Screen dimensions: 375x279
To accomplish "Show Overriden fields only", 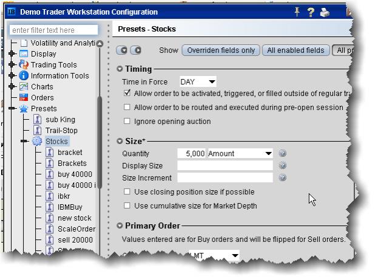I will tap(221, 50).
